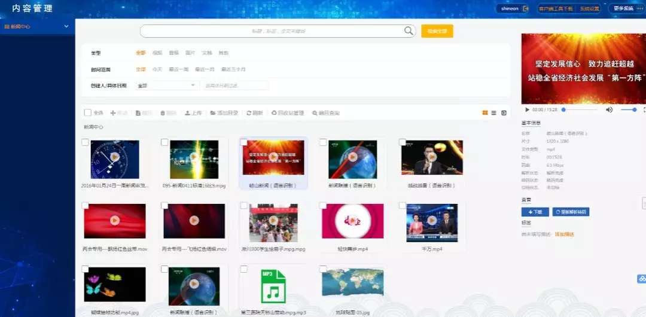Open Recycle Bin management in the toolbar
The width and height of the screenshot is (646, 317).
[x=288, y=113]
